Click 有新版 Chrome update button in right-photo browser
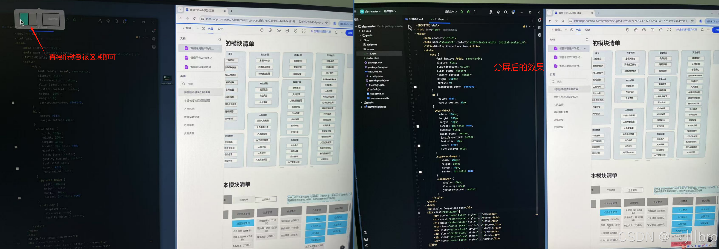The height and width of the screenshot is (249, 719). 712,22
